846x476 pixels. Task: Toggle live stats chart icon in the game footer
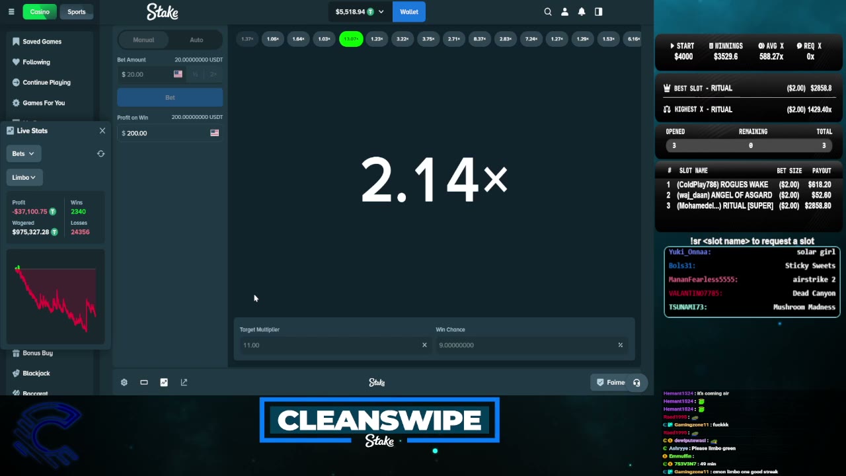pyautogui.click(x=164, y=382)
